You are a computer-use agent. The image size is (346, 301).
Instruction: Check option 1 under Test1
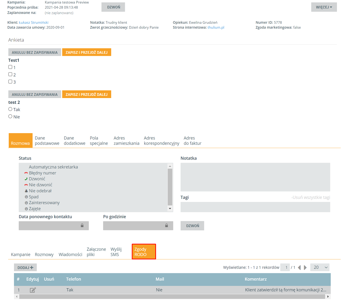10,67
